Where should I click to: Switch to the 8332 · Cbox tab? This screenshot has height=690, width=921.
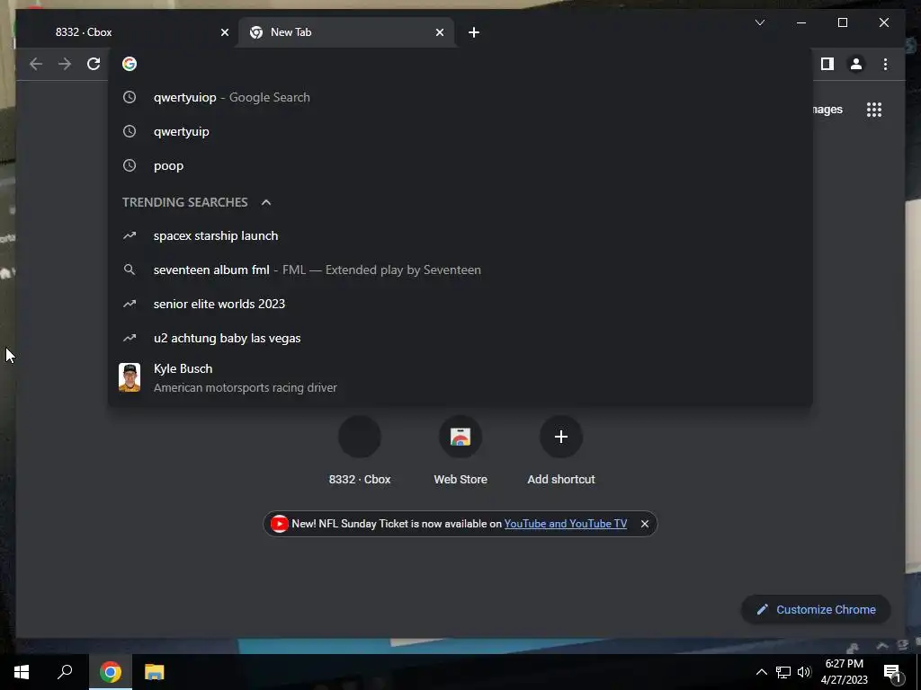pyautogui.click(x=126, y=32)
